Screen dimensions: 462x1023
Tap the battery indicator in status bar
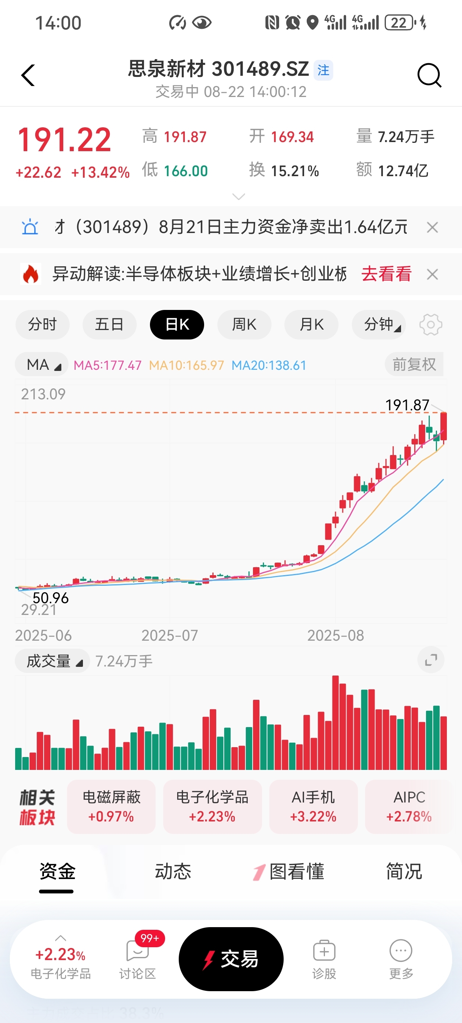tap(401, 23)
